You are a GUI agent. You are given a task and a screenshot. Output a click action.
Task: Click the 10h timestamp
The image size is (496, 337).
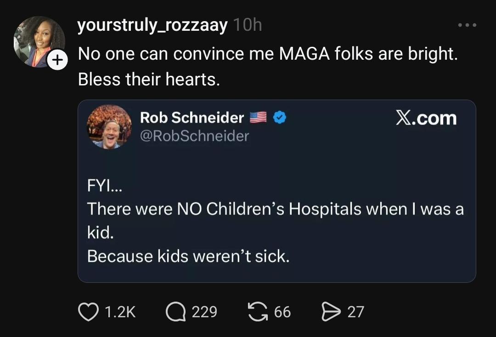coord(247,25)
